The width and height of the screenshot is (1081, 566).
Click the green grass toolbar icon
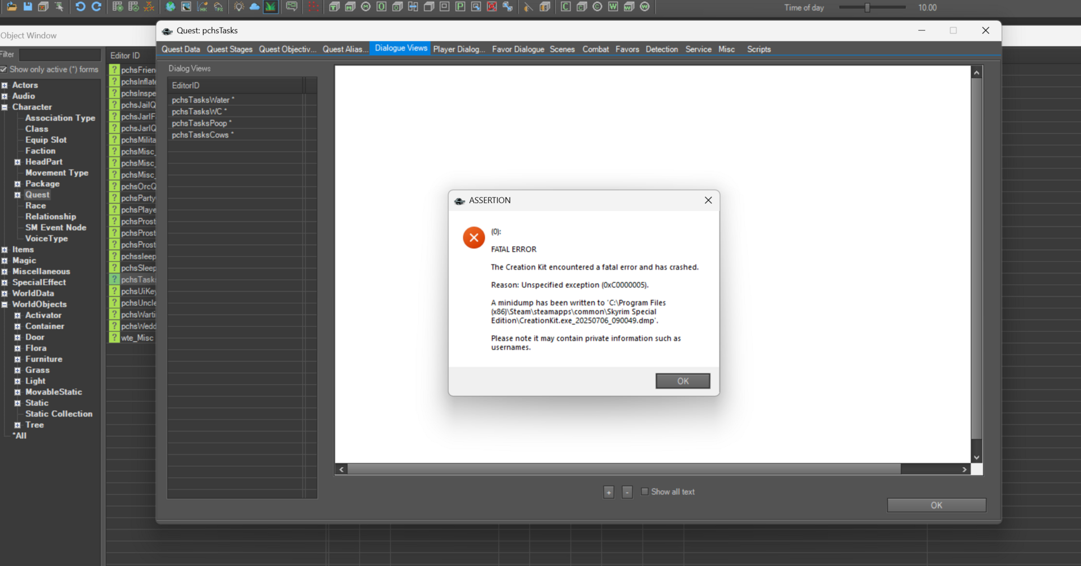(x=271, y=7)
